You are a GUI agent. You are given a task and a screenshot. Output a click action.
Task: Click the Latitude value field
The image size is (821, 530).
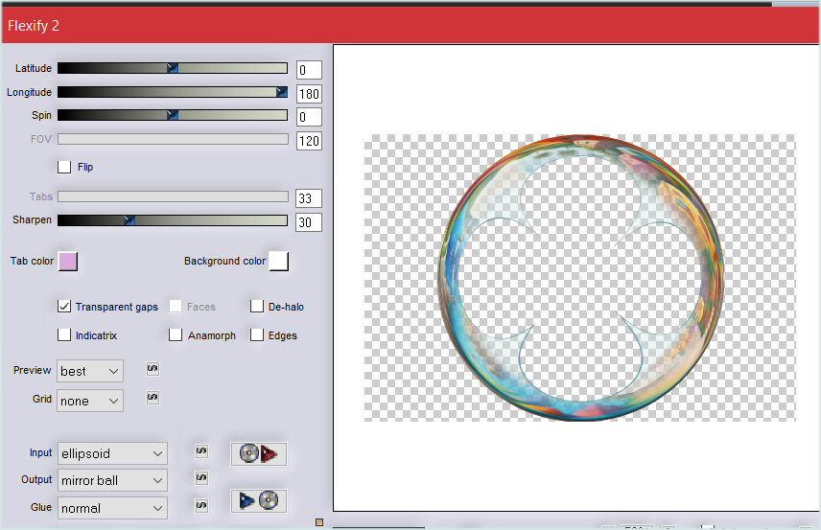[309, 70]
